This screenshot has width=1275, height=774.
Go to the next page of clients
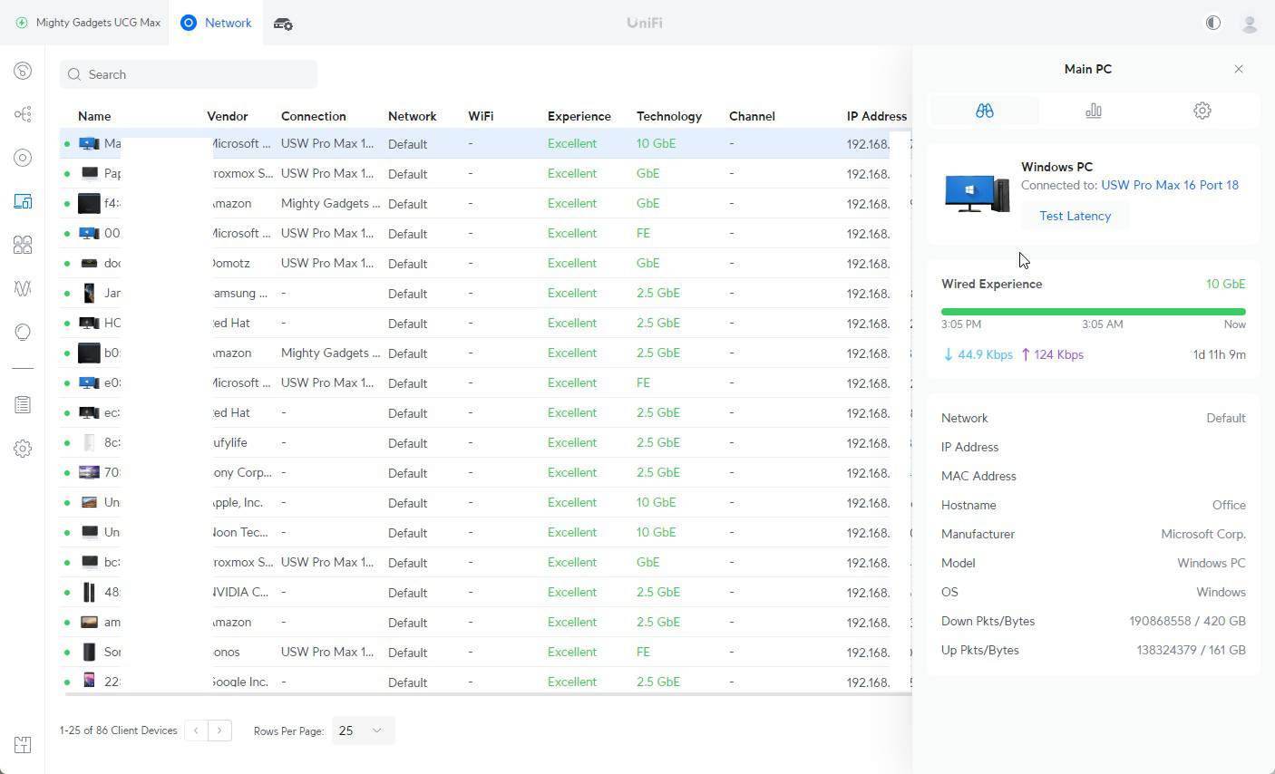coord(219,730)
